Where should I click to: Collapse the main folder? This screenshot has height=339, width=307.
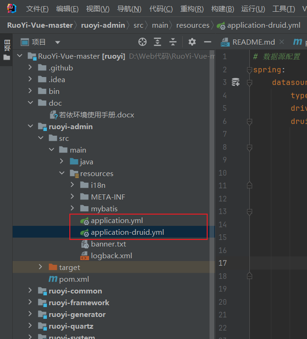pyautogui.click(x=52, y=149)
